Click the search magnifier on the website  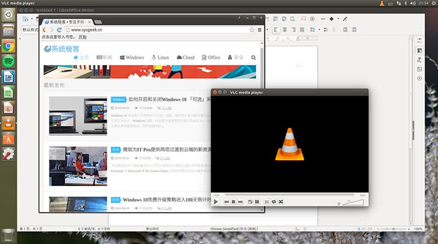[253, 57]
